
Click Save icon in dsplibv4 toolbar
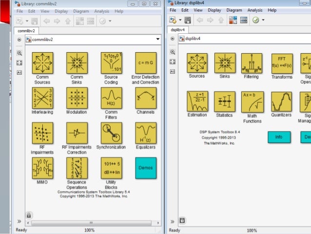(x=188, y=20)
